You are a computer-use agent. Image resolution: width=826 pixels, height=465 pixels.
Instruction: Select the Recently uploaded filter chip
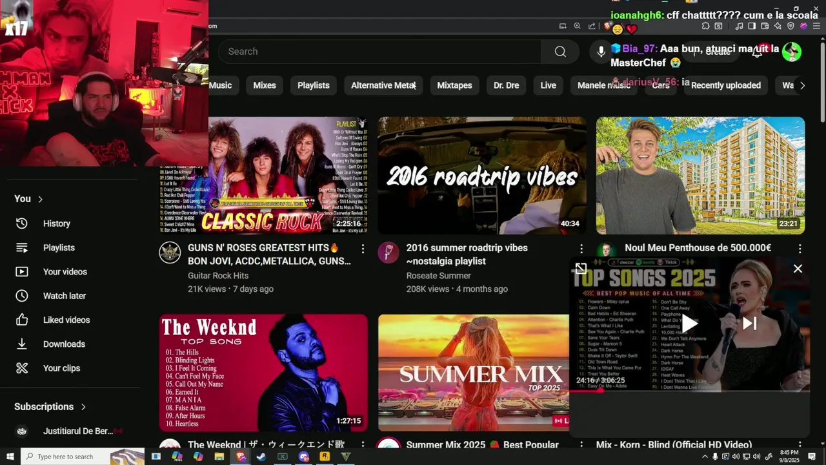click(x=726, y=85)
